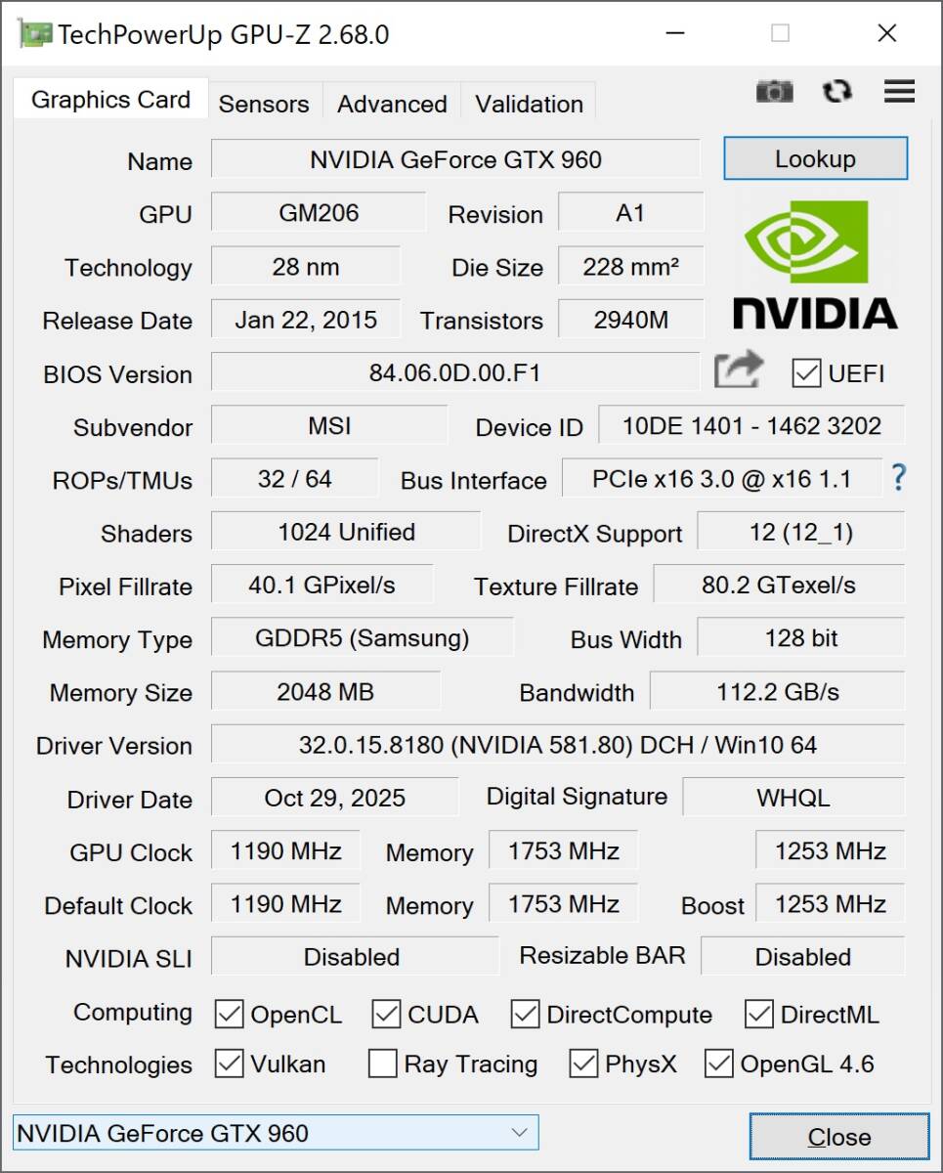The image size is (943, 1173).
Task: Go to the Validation tab
Action: 529,104
